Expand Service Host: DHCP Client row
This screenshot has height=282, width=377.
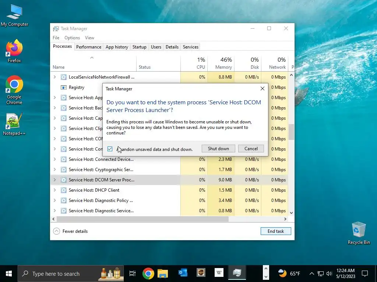click(x=55, y=190)
